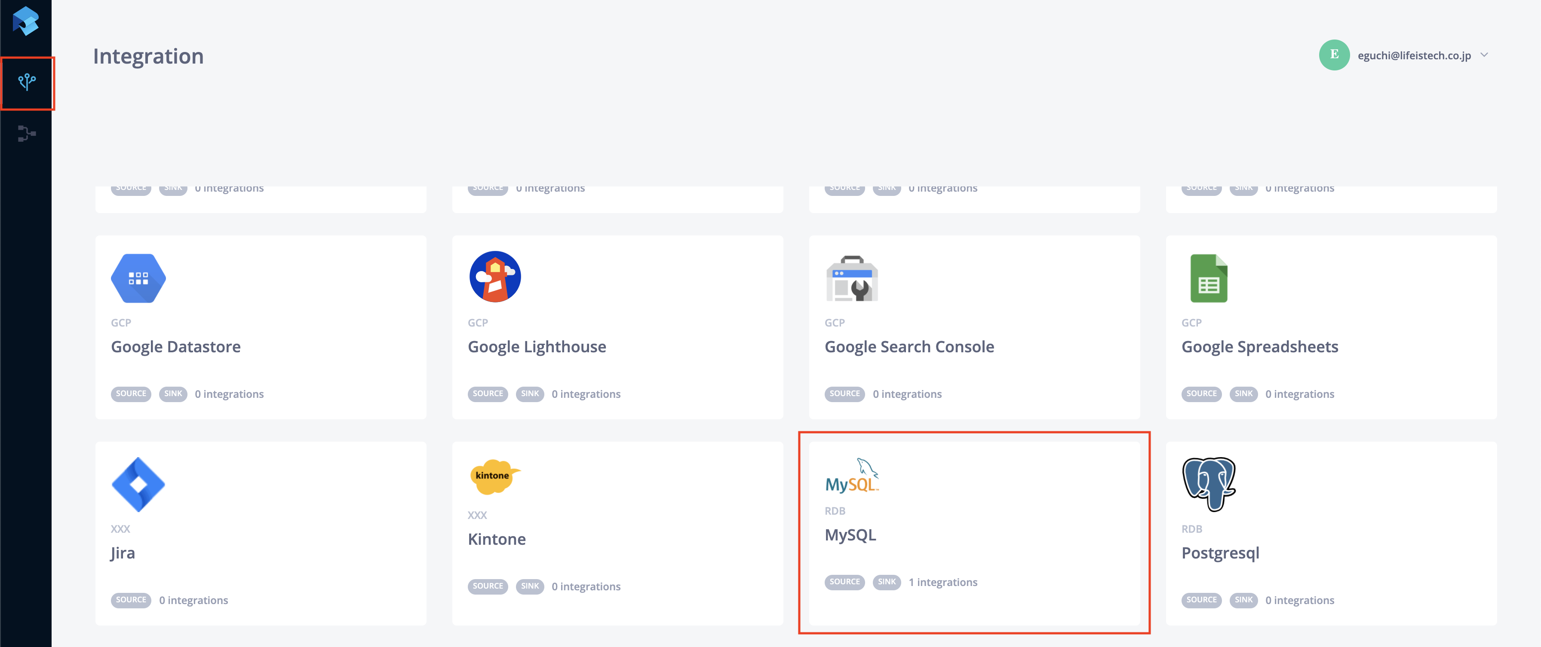
Task: Open eguchi@lifeistech.co.jp account menu
Action: point(1414,55)
